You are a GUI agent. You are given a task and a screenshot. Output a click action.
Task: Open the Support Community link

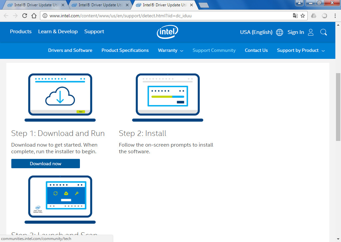click(214, 50)
